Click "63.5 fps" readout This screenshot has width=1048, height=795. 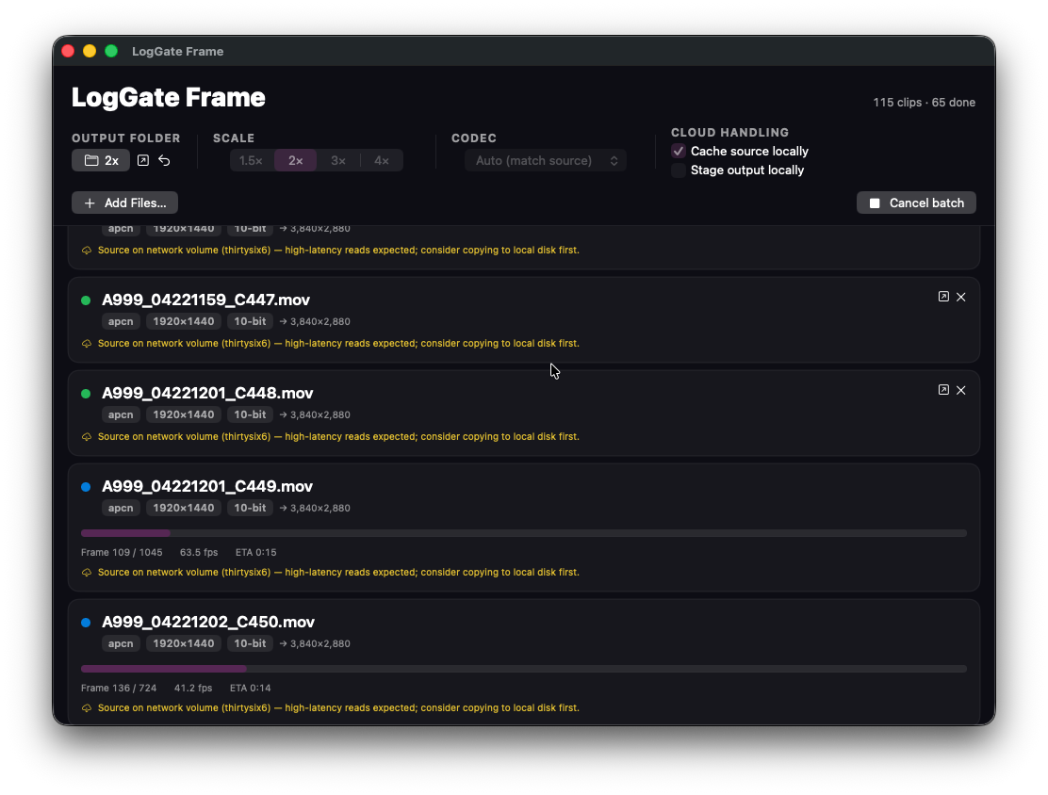click(x=199, y=553)
